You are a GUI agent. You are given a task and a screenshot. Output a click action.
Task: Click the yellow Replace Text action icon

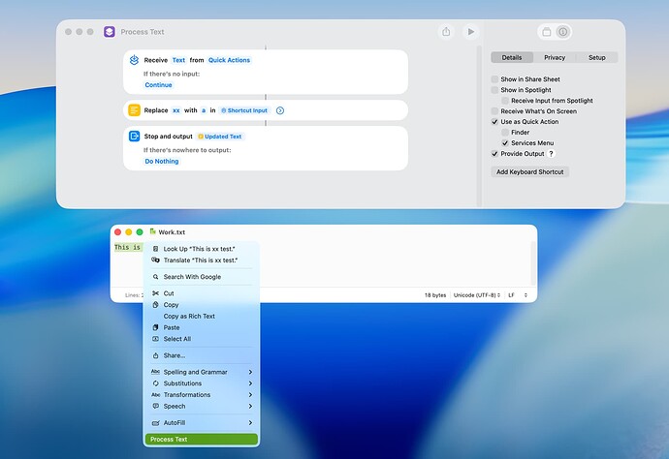pos(134,110)
